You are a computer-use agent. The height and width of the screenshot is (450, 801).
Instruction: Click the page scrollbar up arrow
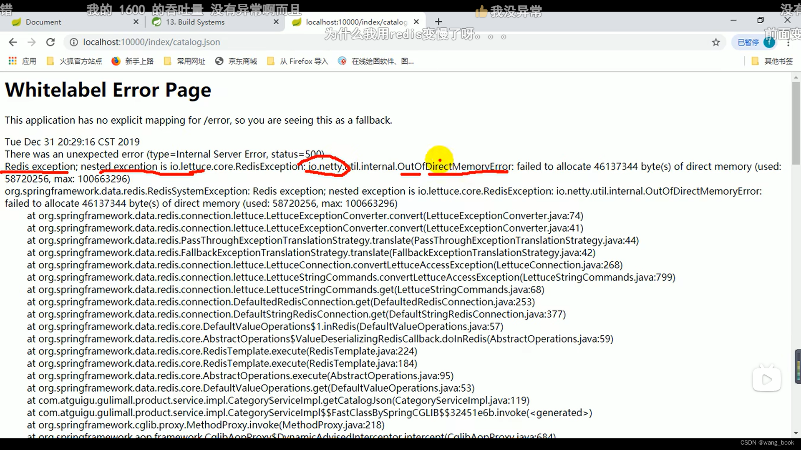[x=796, y=77]
